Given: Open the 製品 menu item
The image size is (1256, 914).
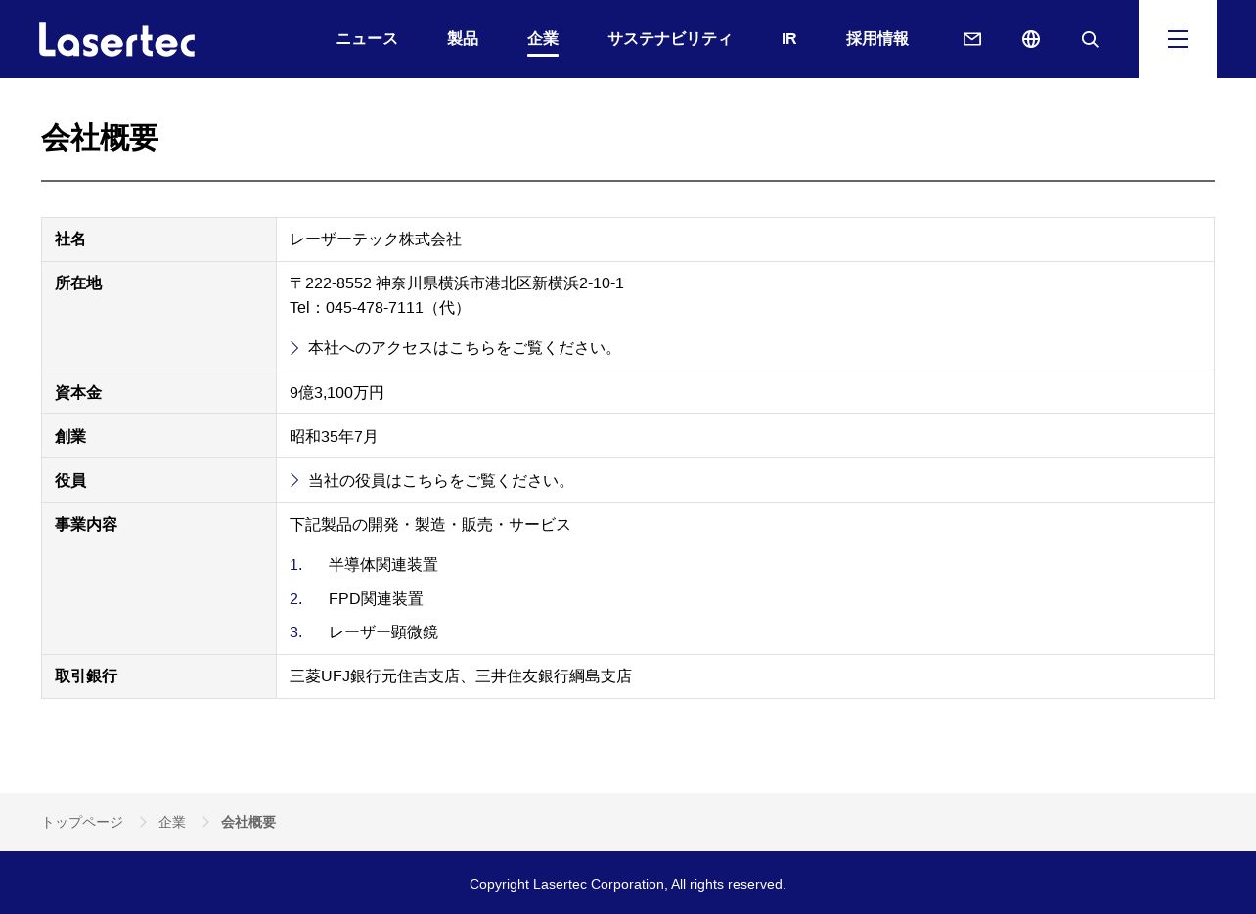Looking at the screenshot, I should (463, 39).
